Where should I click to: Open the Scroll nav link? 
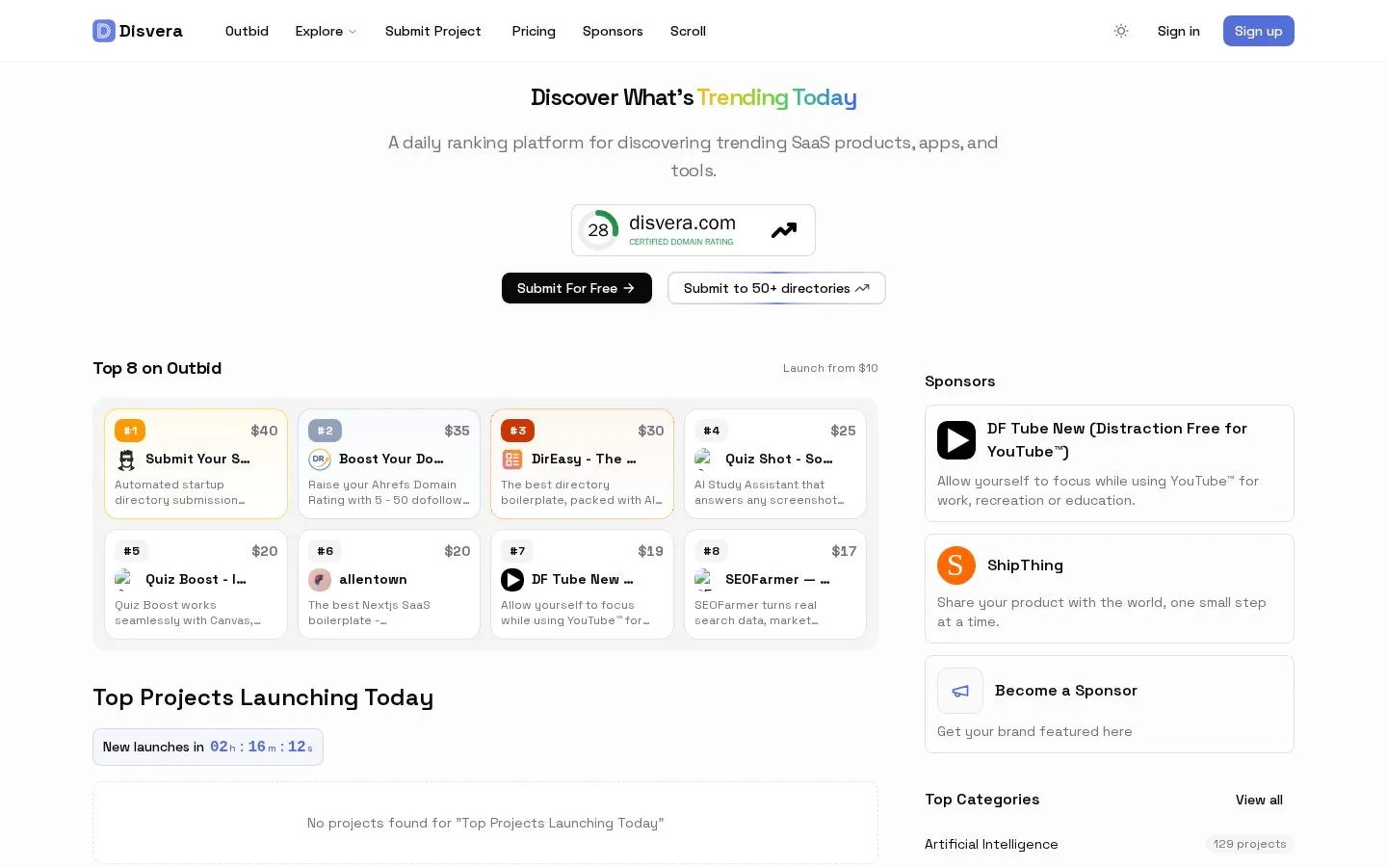pyautogui.click(x=688, y=31)
